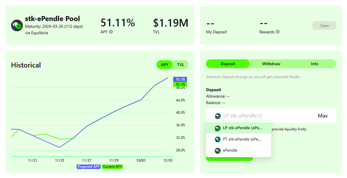Toggle the Projected APY legend series
Image resolution: width=347 pixels, height=178 pixels.
click(89, 167)
